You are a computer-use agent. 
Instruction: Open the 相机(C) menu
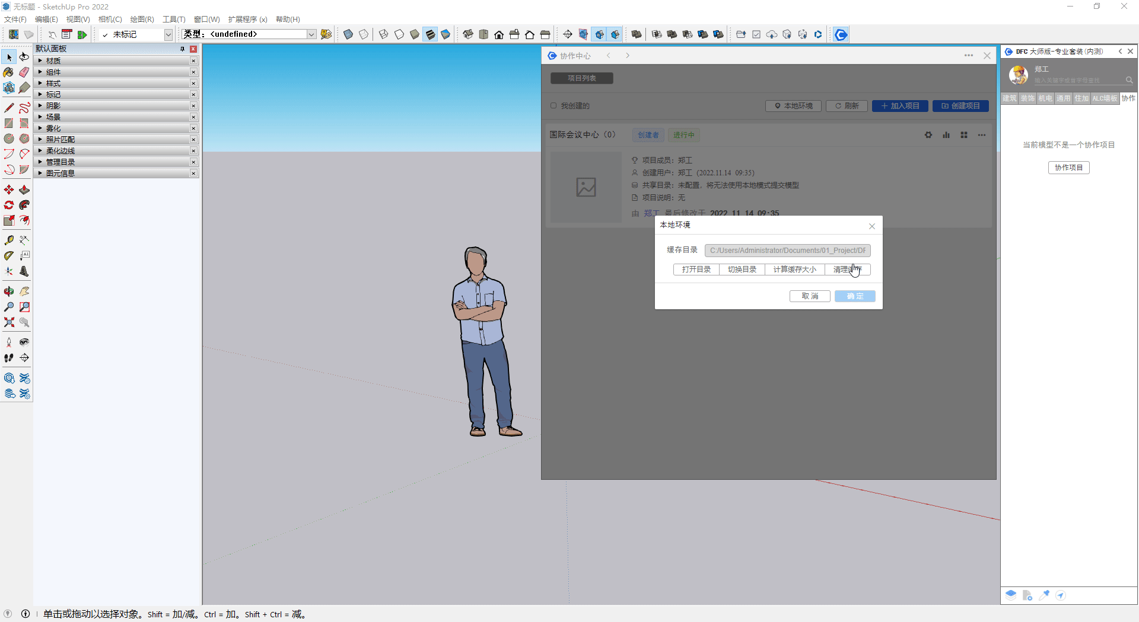click(x=110, y=20)
